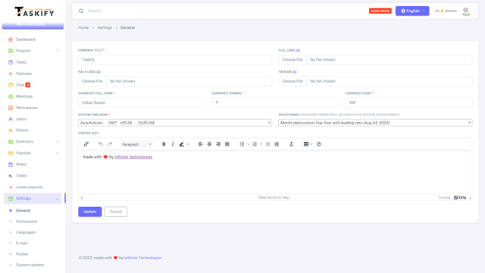Viewport: 485px width, 273px height.
Task: Open Permissions settings submenu
Action: pyautogui.click(x=27, y=221)
